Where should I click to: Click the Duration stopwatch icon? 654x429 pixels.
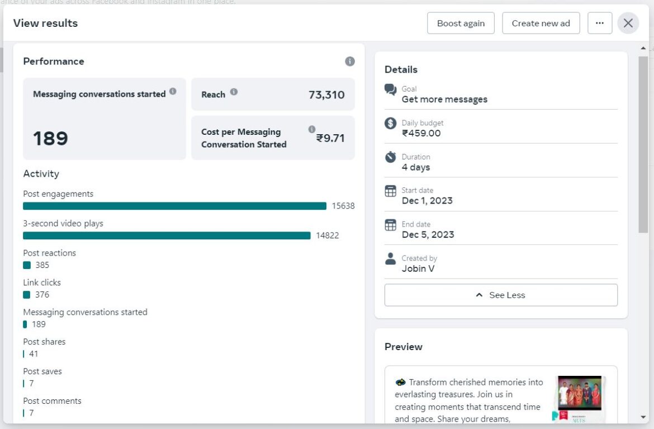pyautogui.click(x=390, y=157)
